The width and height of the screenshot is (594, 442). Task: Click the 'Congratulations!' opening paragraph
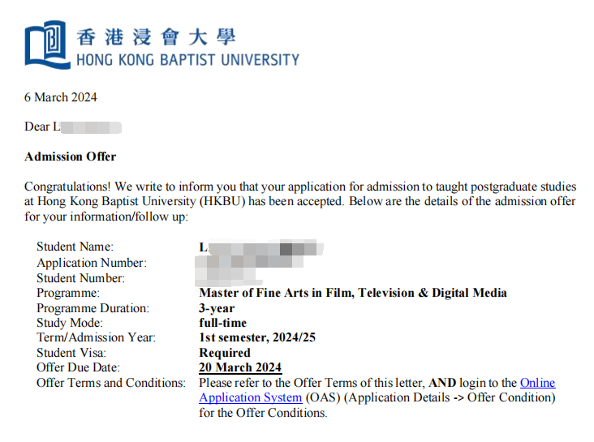coord(300,201)
